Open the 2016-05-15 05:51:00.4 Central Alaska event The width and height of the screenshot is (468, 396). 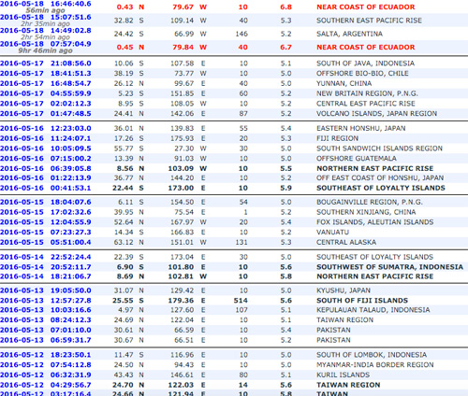46,242
